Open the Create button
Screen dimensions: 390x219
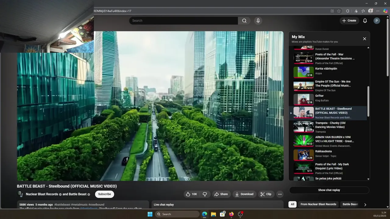349,21
